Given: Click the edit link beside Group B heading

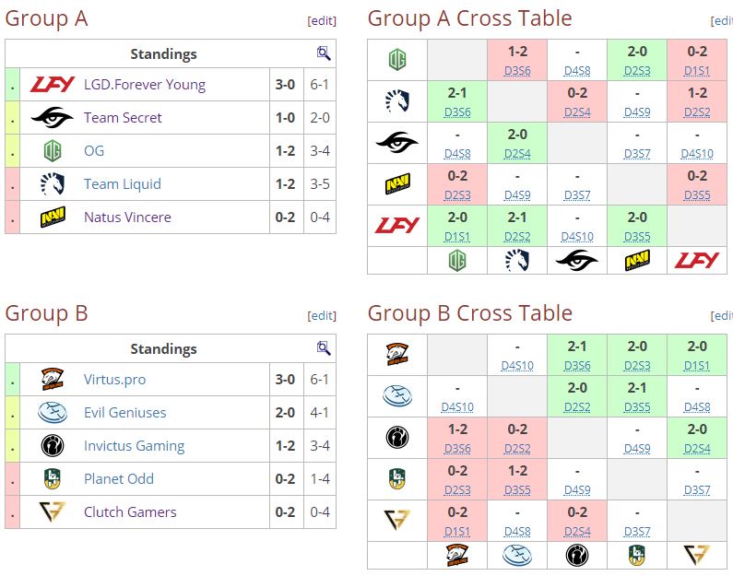Looking at the screenshot, I should (x=321, y=315).
